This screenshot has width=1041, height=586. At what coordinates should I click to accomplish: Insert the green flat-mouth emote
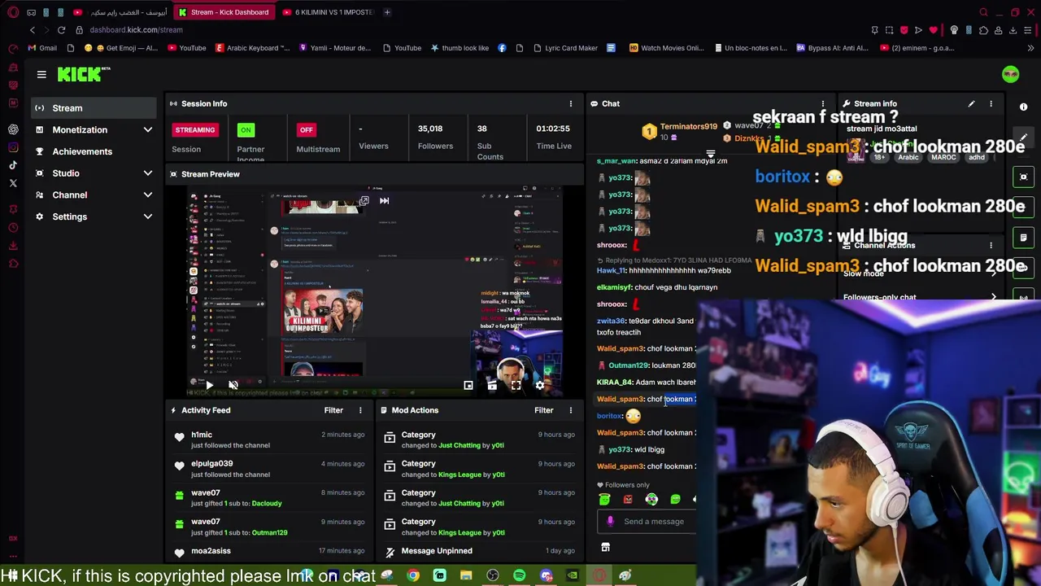pos(675,500)
